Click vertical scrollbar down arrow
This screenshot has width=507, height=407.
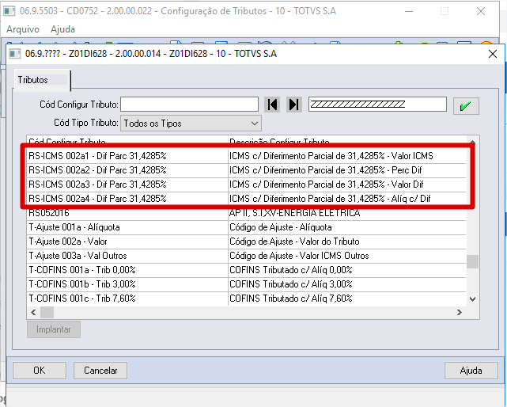(472, 299)
